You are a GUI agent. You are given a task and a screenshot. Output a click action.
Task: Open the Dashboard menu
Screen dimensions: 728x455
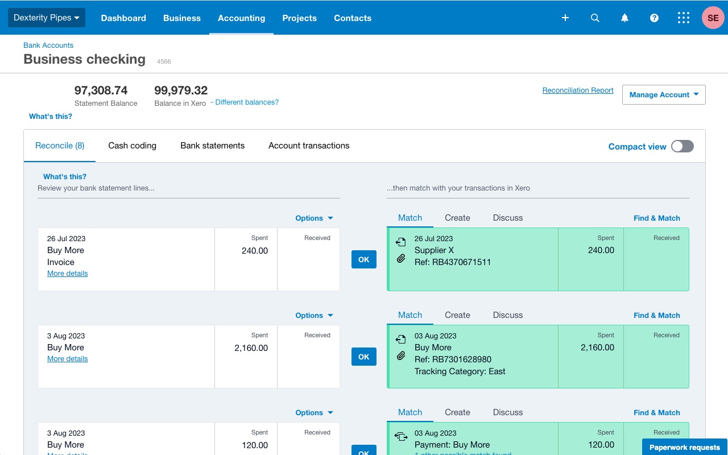click(123, 18)
